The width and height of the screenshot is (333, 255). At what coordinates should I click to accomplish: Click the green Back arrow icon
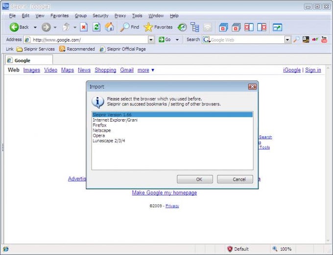pyautogui.click(x=14, y=27)
